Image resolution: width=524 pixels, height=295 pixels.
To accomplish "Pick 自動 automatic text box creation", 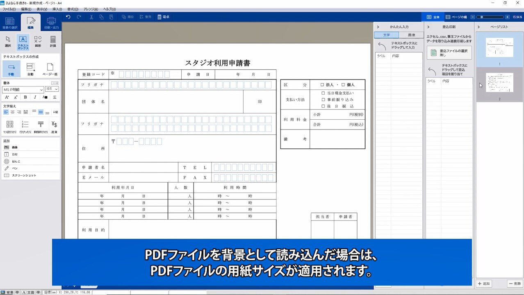I will click(30, 69).
